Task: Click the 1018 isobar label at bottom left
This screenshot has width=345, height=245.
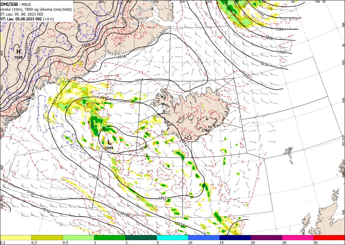Action: tap(46, 210)
